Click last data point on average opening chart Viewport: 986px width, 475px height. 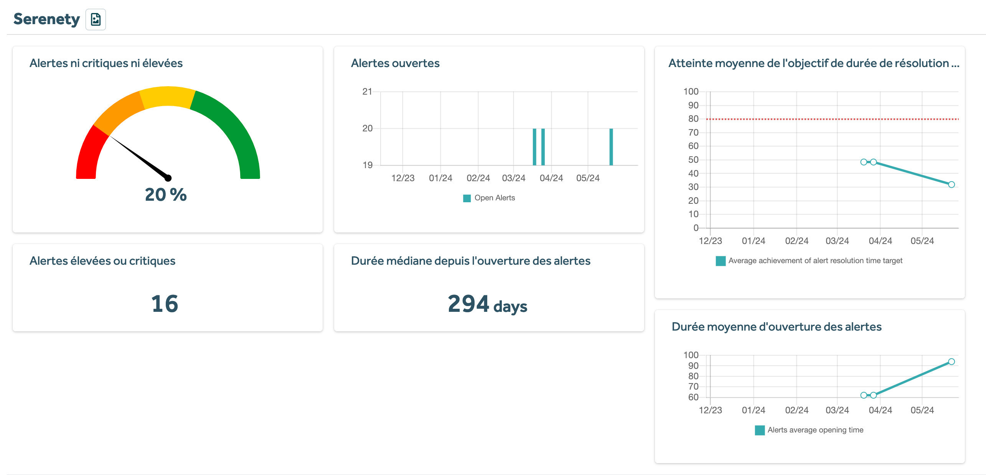(951, 362)
